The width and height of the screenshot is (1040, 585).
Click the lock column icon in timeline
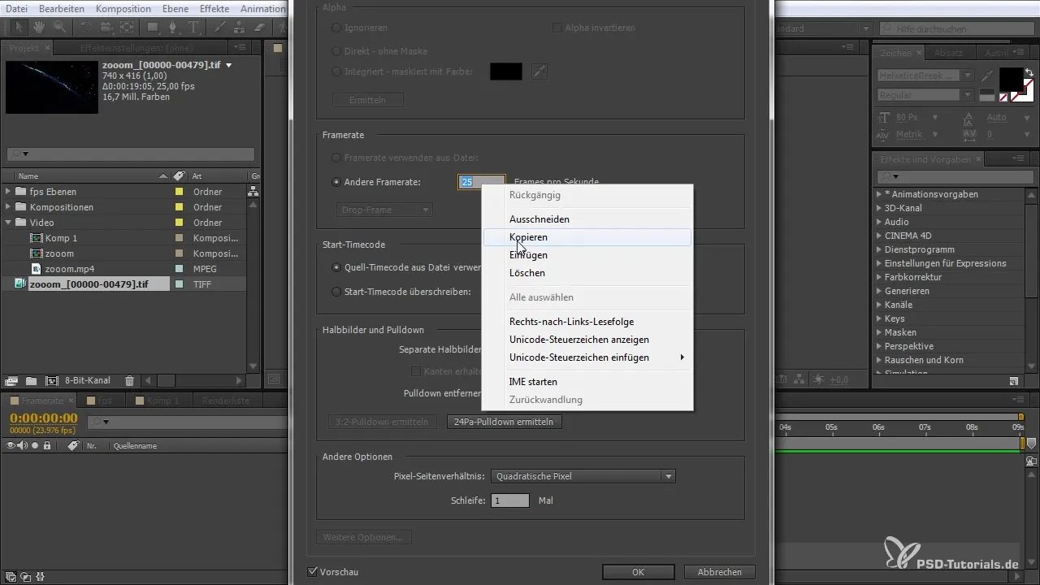tap(47, 445)
